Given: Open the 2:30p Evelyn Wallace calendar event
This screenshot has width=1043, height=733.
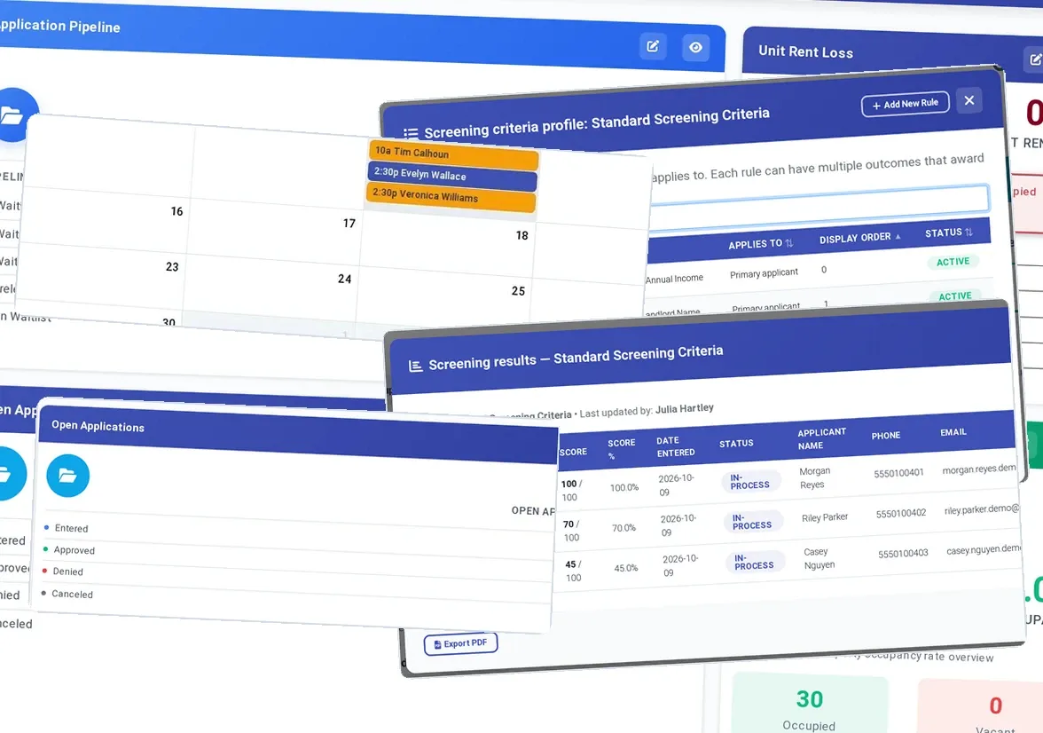Looking at the screenshot, I should tap(451, 176).
